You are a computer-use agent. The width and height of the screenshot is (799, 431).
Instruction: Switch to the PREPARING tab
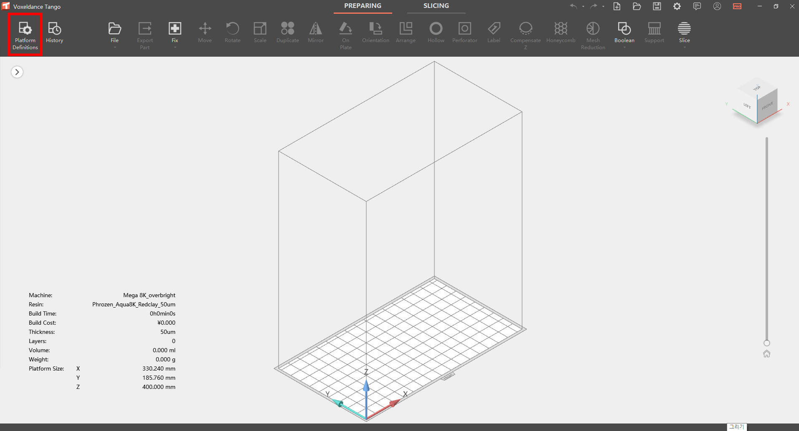coord(363,6)
